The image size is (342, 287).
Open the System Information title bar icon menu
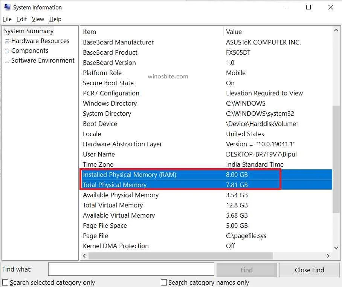(x=7, y=7)
